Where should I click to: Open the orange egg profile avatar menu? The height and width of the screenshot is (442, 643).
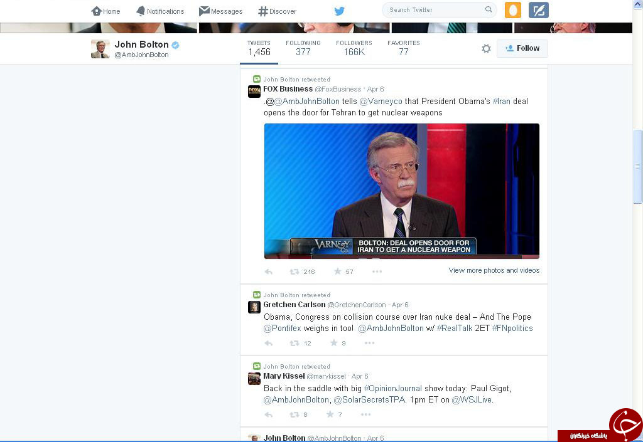(512, 10)
